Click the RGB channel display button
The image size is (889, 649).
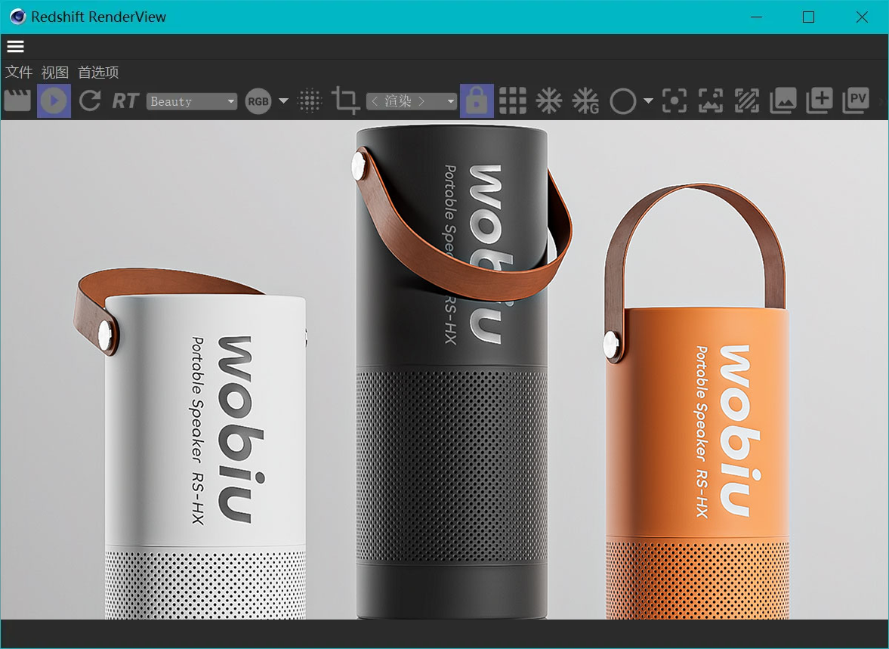(258, 101)
